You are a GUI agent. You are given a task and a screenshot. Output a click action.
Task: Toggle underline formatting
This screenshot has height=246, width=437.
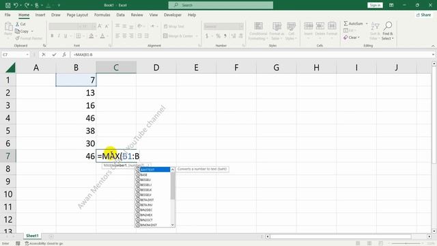(66, 36)
